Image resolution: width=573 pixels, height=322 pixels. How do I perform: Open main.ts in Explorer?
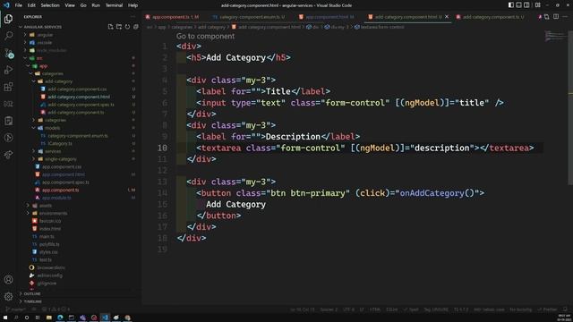coord(47,236)
